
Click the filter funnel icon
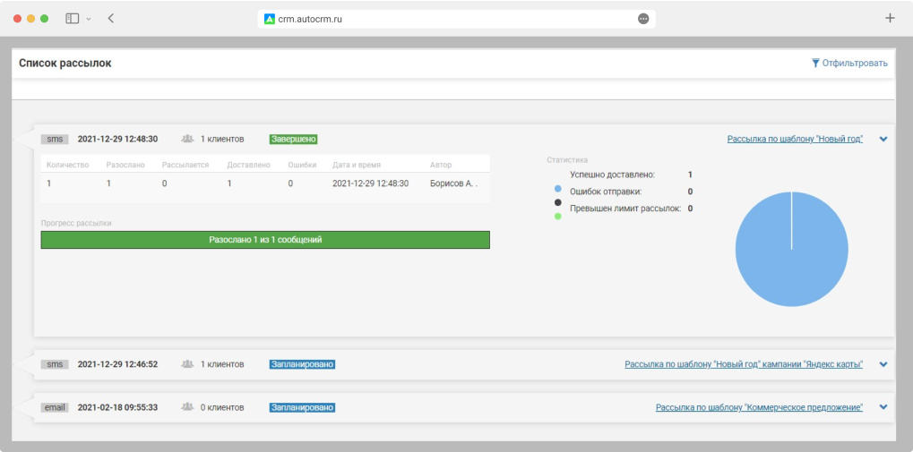(815, 64)
